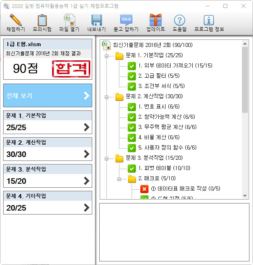253x265 pixels.
Task: Click red X beside 데이터표 매크로 작성
Action: click(144, 189)
